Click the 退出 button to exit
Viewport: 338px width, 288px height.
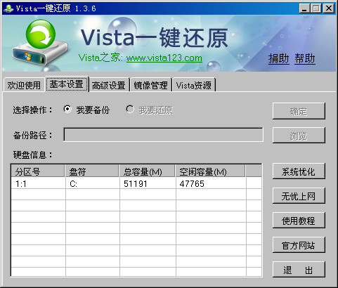click(x=299, y=270)
